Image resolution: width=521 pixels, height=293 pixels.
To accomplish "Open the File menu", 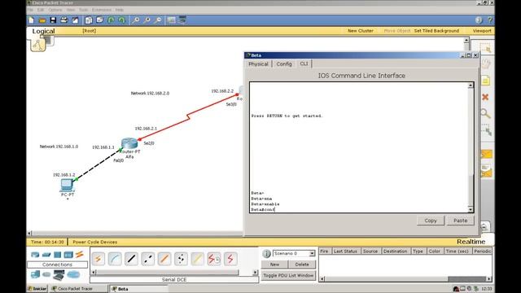I will click(30, 10).
